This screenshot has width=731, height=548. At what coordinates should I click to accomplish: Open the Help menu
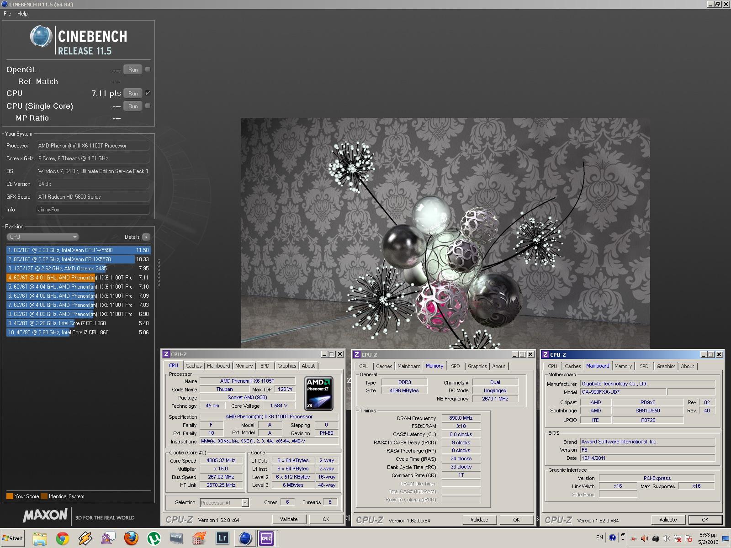tap(22, 14)
